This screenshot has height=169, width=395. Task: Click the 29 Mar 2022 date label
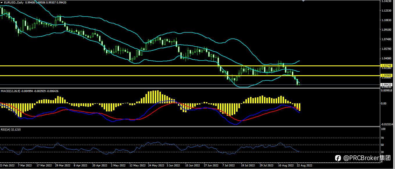[x=63, y=166]
